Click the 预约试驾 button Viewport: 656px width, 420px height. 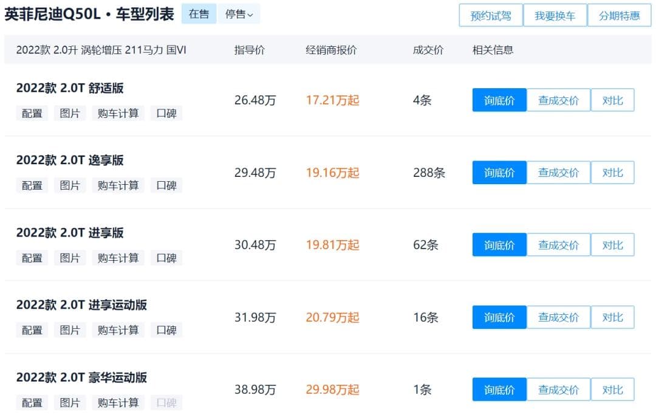point(491,16)
